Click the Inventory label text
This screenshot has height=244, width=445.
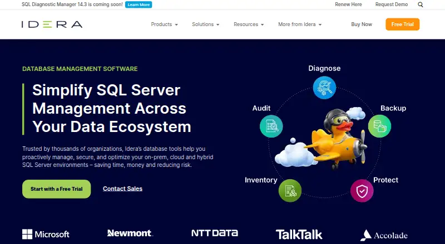[x=261, y=180]
